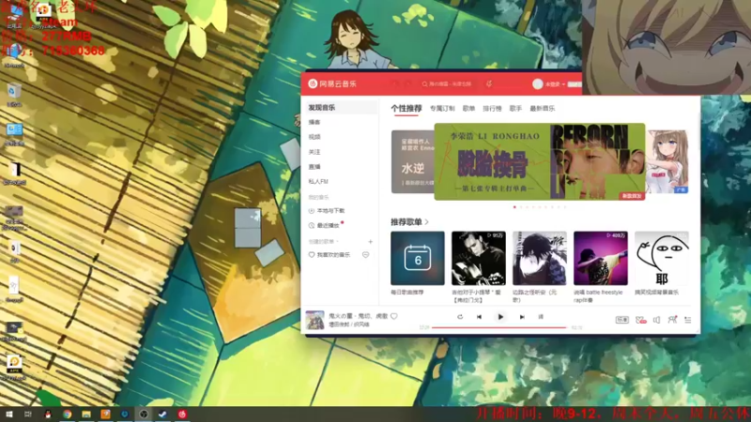The image size is (751, 422).
Task: Collapse the 创建的歌单 section
Action: pyautogui.click(x=323, y=242)
